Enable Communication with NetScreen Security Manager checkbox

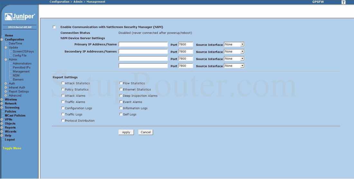54,27
